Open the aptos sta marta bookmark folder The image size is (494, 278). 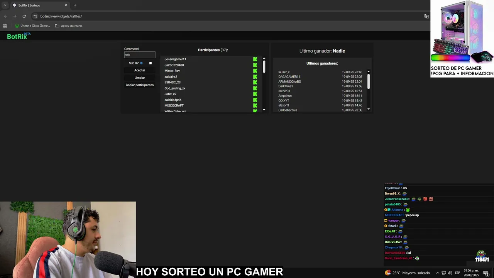pyautogui.click(x=69, y=26)
